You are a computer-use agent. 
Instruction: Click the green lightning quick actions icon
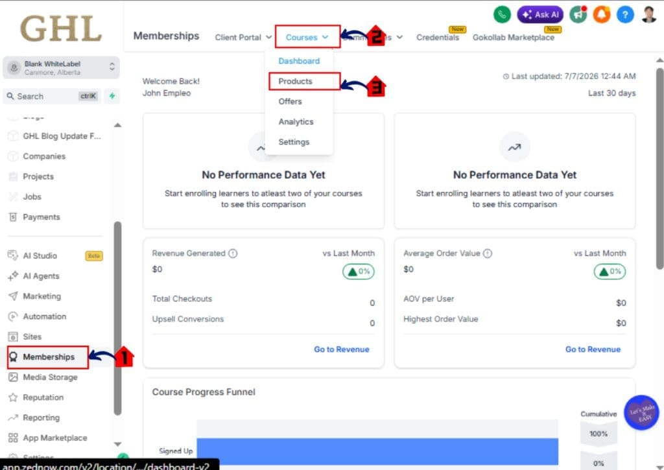coord(112,96)
